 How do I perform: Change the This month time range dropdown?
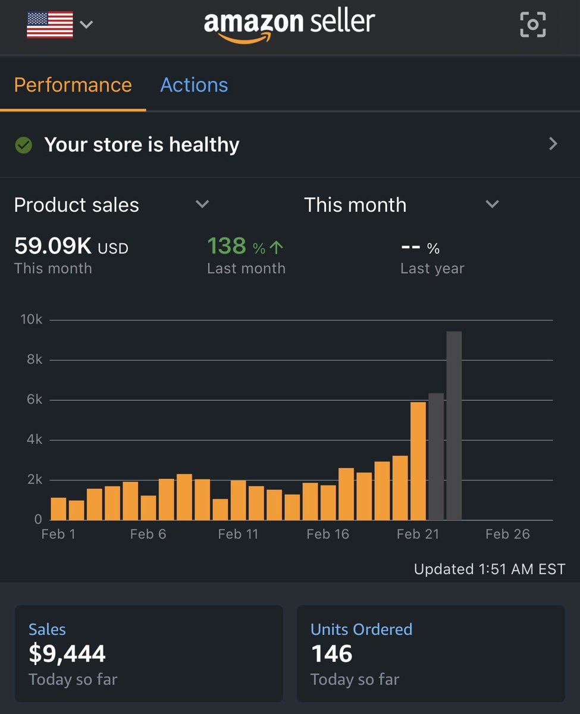click(492, 204)
